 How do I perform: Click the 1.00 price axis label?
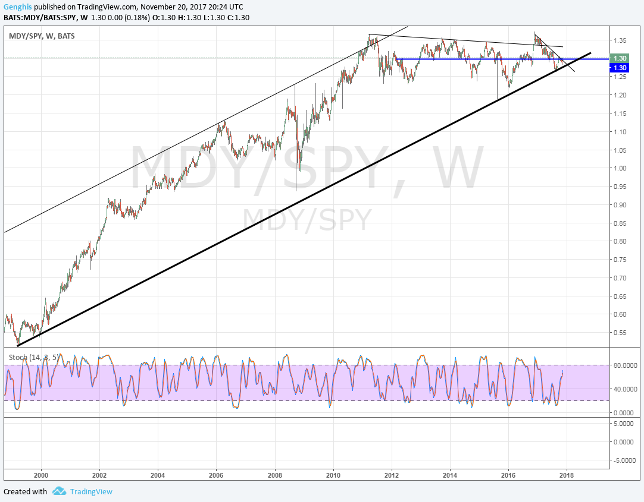[x=620, y=168]
